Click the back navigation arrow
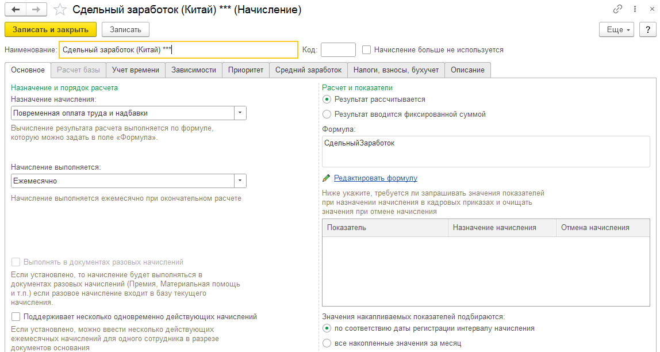 click(x=16, y=10)
